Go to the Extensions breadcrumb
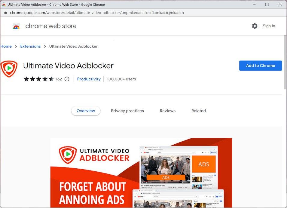The image size is (287, 208). [x=30, y=47]
